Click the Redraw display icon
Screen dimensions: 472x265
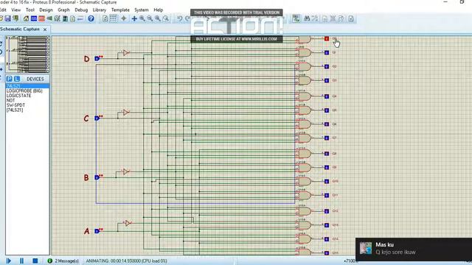tap(105, 18)
